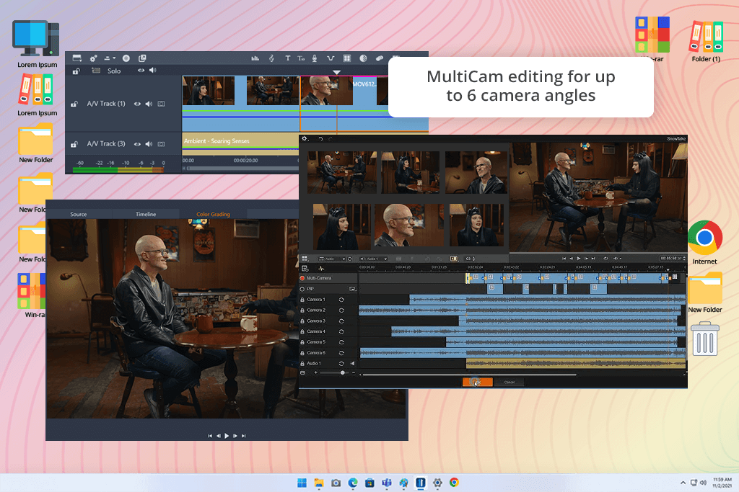Viewport: 739px width, 492px height.
Task: Click the round record disc icon
Action: [126, 58]
